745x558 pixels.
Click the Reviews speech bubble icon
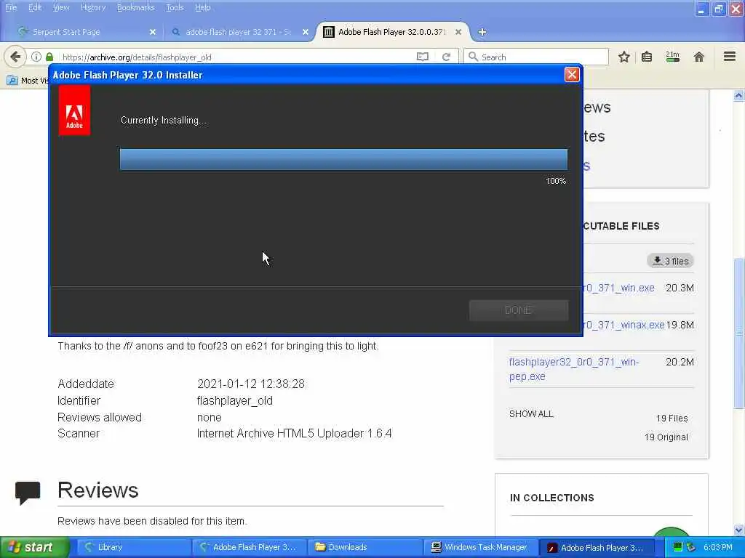click(x=28, y=493)
